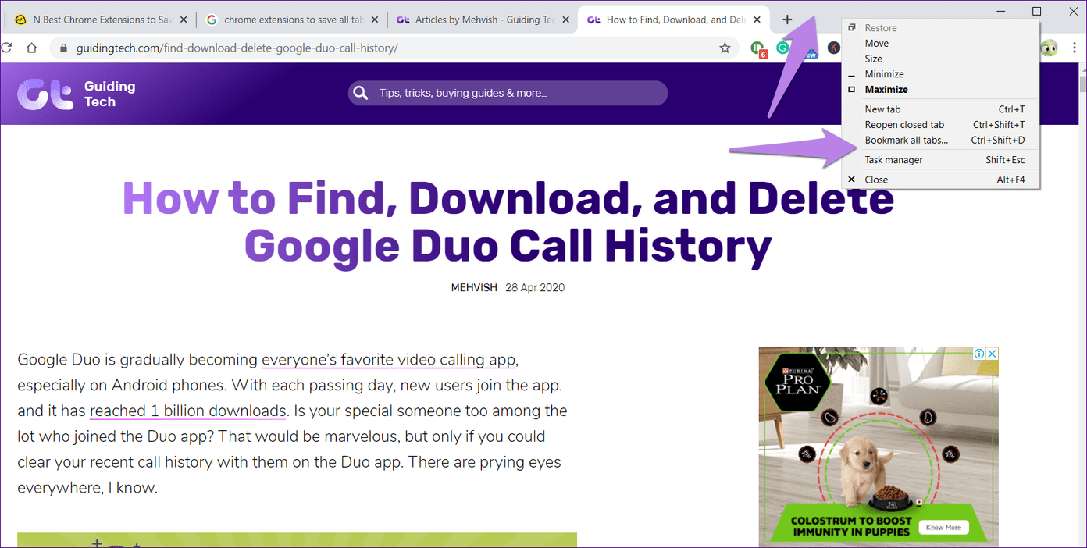Open the Chrome three-dot menu
1087x548 pixels.
[x=1074, y=48]
